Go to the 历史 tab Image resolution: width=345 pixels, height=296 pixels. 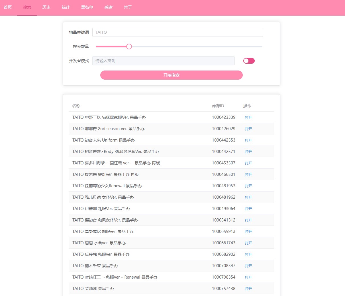tap(46, 7)
